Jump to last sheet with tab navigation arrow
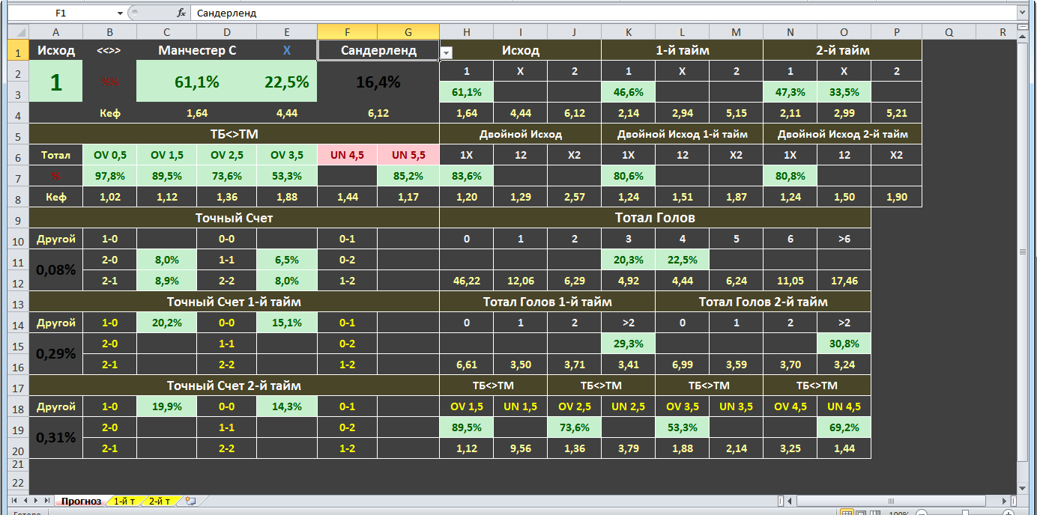1037x515 pixels. click(x=46, y=500)
